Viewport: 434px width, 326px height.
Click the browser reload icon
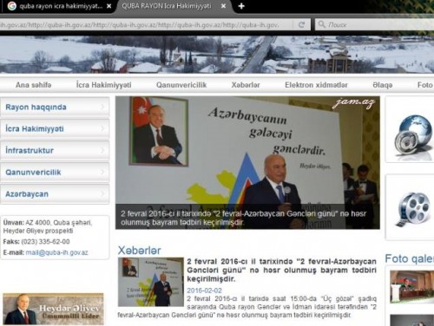[301, 25]
